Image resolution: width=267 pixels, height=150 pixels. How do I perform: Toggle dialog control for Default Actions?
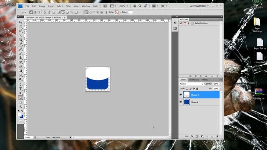(185, 23)
